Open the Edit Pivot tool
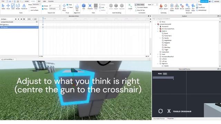The height and width of the screenshot is (124, 221). click(x=64, y=7)
